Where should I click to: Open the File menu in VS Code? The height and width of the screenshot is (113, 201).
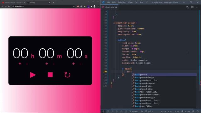click(x=108, y=3)
